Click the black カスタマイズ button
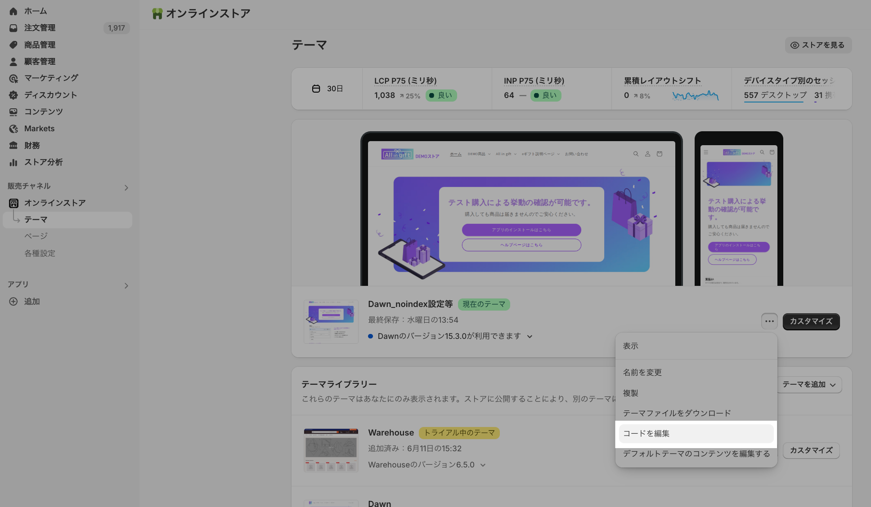The height and width of the screenshot is (507, 871). pos(811,321)
